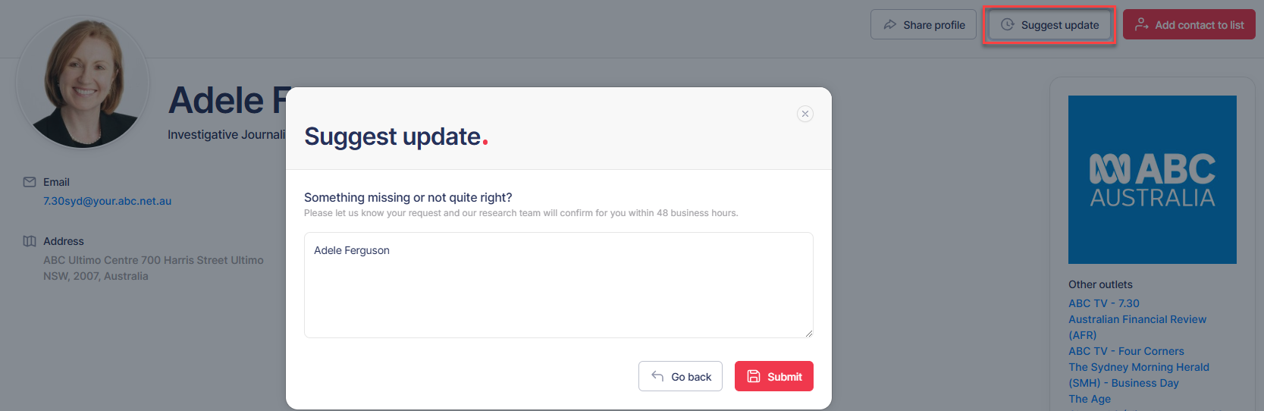Click Adele Ferguson's profile photo
Screen dimensions: 1264x411
[83, 83]
